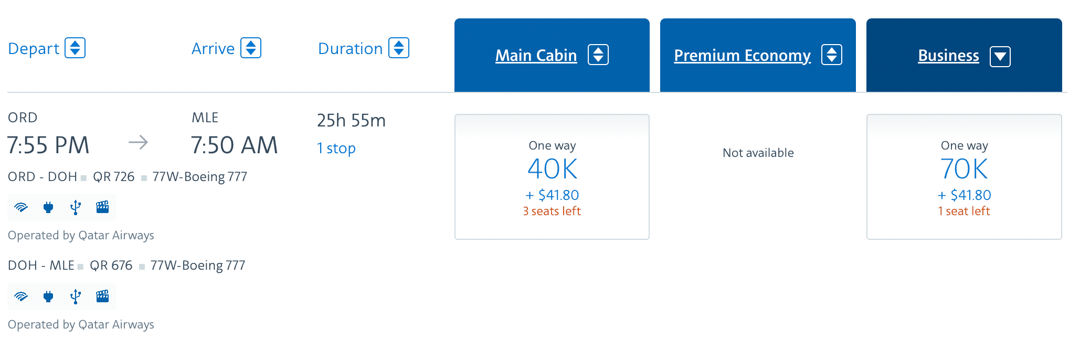The height and width of the screenshot is (339, 1080).
Task: Click USB icon for DOH - MLE segment
Action: [76, 296]
